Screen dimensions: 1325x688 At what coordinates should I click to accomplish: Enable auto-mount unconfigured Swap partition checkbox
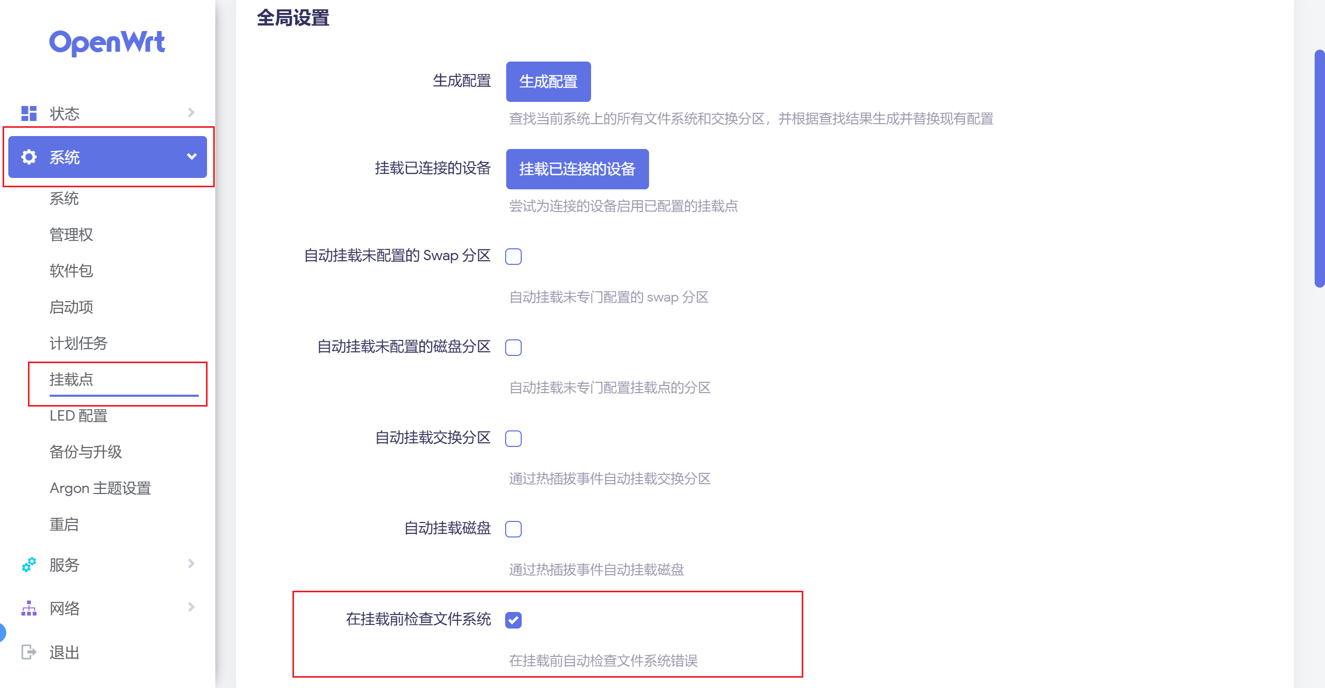point(513,257)
